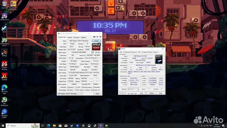Screen dimensions: 227x128
Task: Open the 3DMark desktop icon
Action: 4,52
